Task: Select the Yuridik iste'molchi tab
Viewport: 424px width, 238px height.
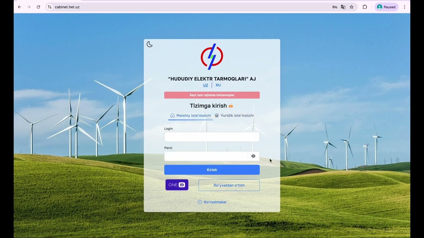Action: [234, 115]
